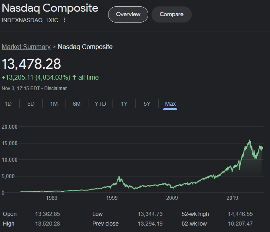Click the 2000 dot-com peak on the chart
270x232 pixels.
click(119, 177)
